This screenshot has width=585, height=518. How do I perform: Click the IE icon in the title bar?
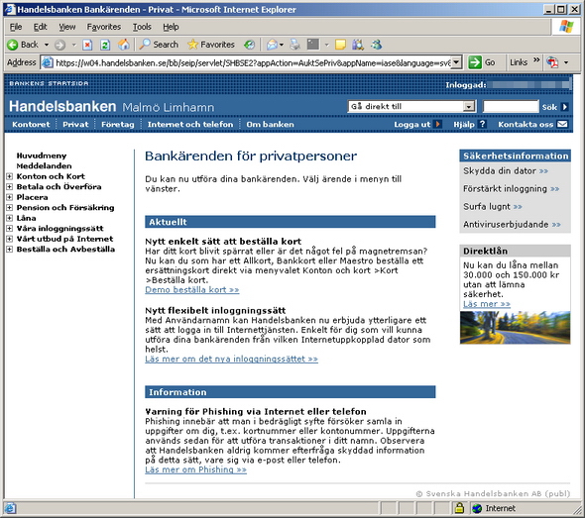click(10, 9)
